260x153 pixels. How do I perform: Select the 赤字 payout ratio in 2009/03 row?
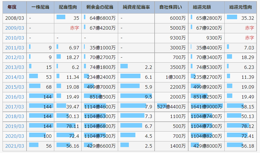pos(74,28)
